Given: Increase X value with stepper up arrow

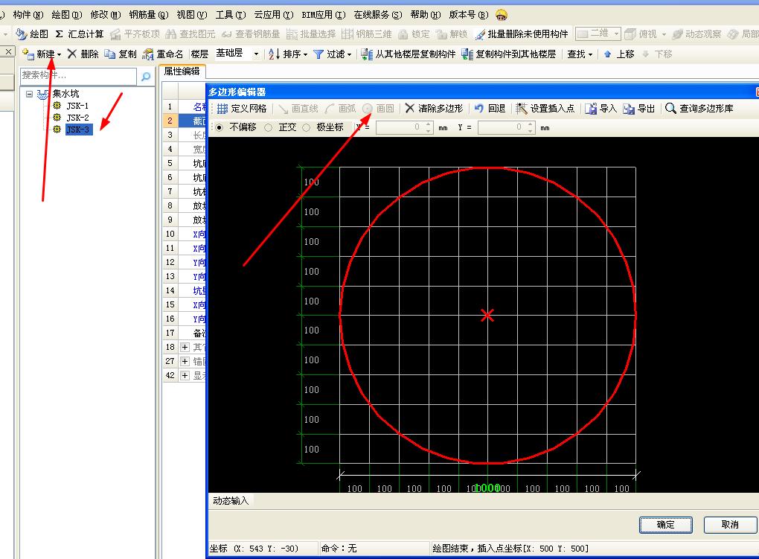Looking at the screenshot, I should click(x=428, y=124).
